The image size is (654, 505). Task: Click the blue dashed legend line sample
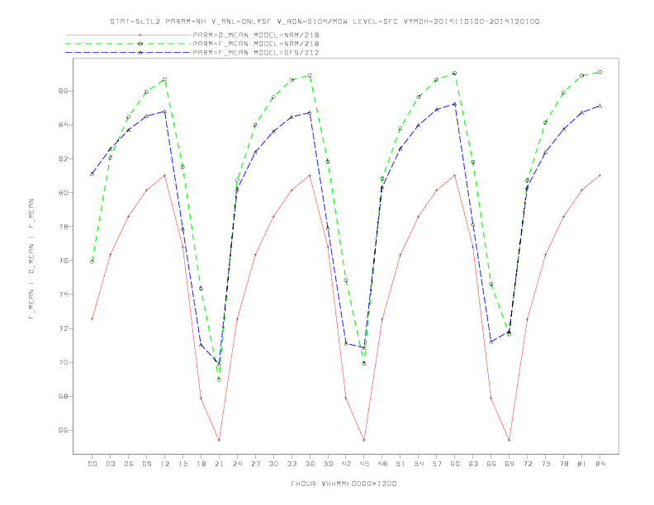128,53
